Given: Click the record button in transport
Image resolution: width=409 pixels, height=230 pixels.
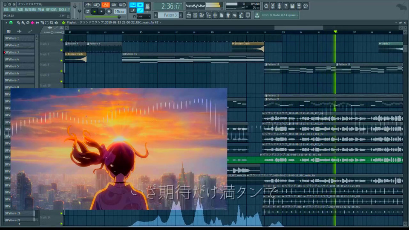Looking at the screenshot, I should tap(109, 11).
